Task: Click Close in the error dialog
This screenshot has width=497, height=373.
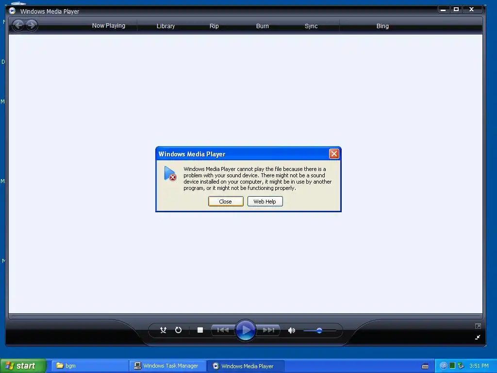Action: [x=226, y=202]
